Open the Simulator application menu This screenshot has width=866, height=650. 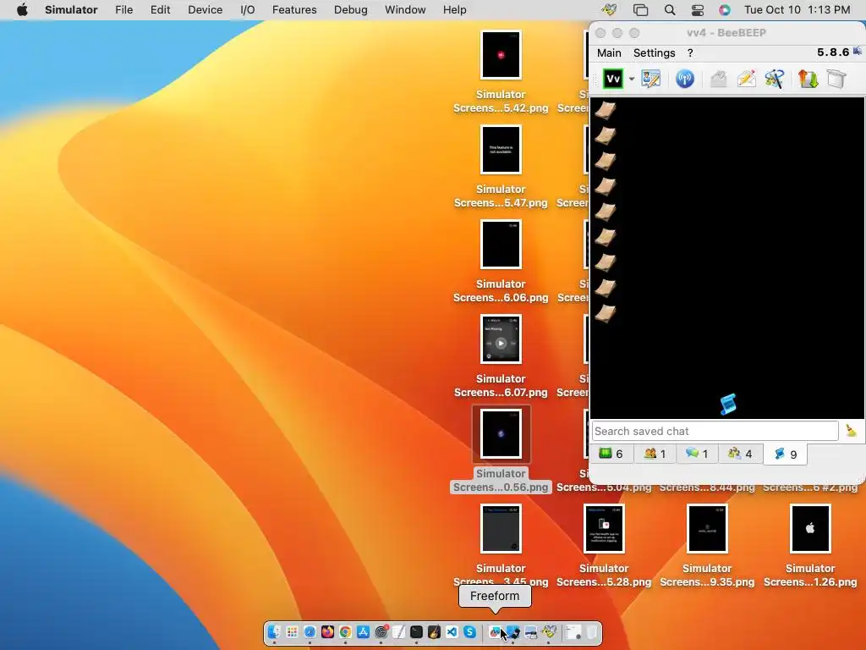71,10
